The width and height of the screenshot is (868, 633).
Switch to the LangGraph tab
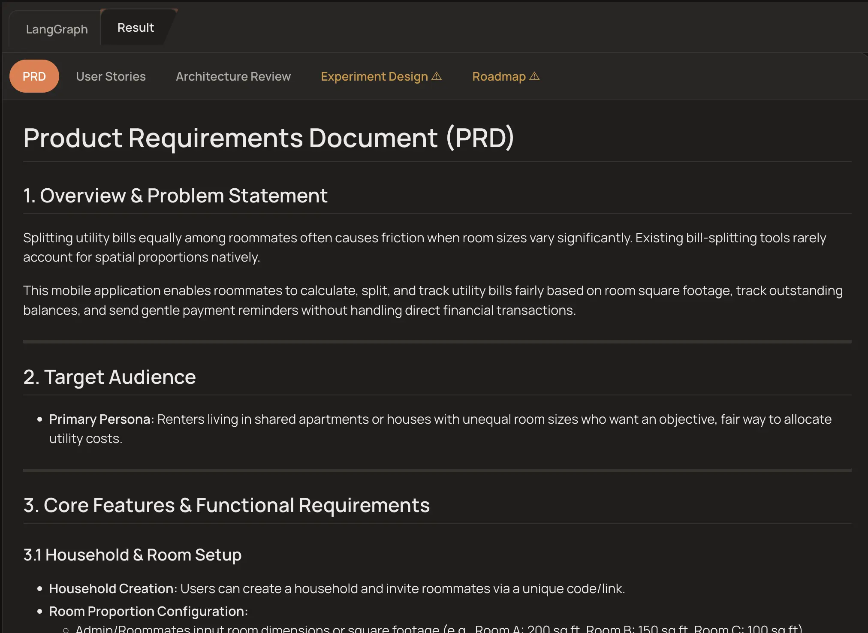(57, 29)
